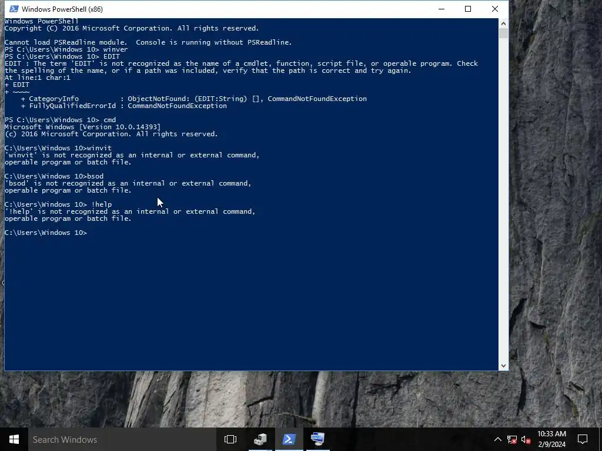This screenshot has width=602, height=451.
Task: Click the 'FullyQualifiedErrorId : CommandNotFoundException' line
Action: tap(123, 106)
